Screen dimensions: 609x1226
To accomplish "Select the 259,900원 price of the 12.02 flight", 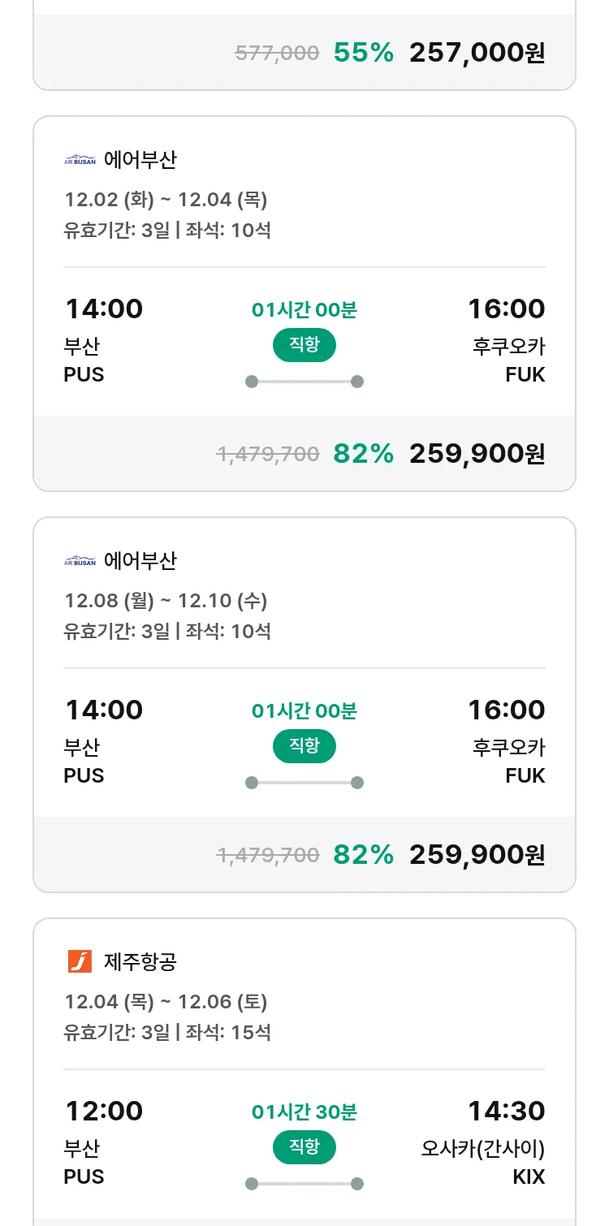I will [x=477, y=454].
